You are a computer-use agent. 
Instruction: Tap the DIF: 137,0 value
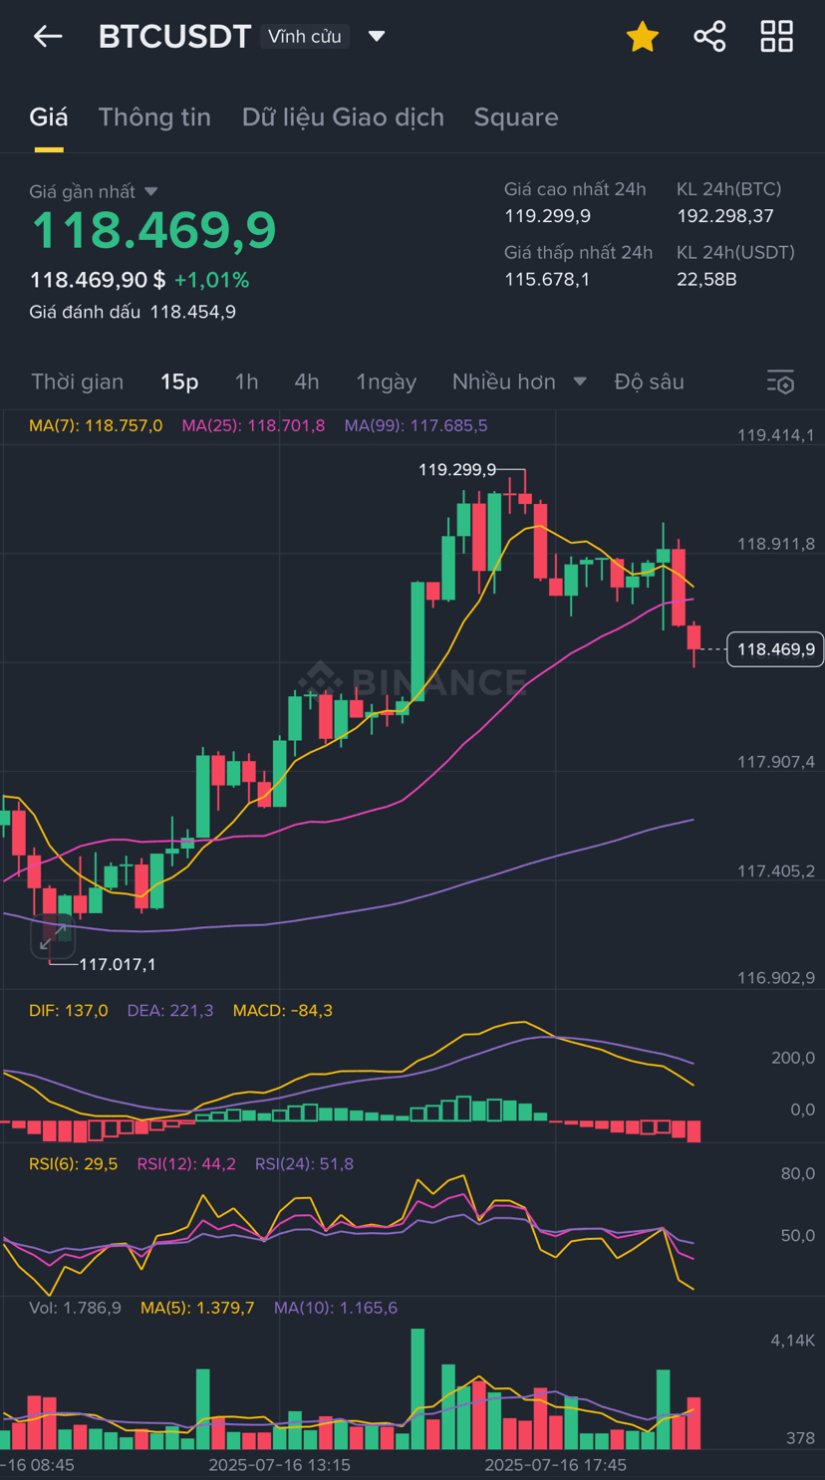[x=69, y=1010]
